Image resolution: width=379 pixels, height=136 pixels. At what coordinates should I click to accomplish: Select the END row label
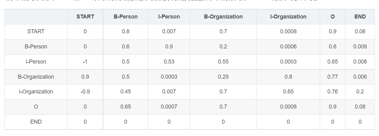[x=36, y=122]
